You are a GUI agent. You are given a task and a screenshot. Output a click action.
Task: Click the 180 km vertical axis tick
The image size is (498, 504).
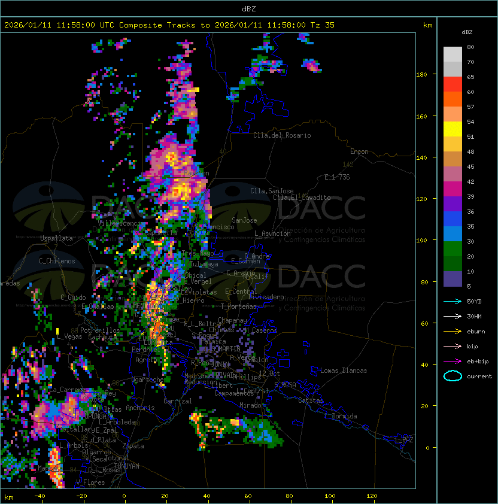pos(421,74)
